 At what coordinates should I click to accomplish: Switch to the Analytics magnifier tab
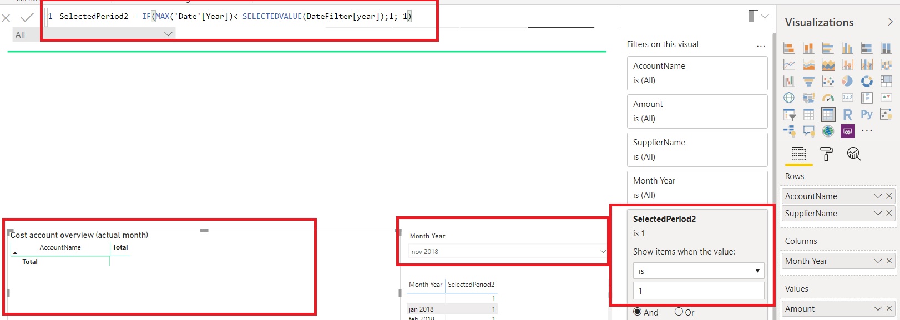[x=854, y=154]
